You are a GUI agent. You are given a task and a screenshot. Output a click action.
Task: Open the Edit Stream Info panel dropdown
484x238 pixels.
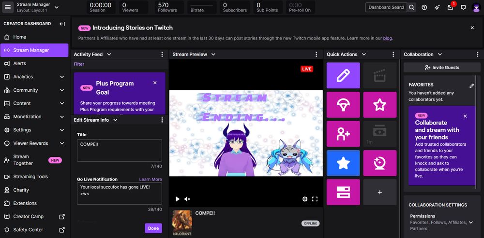pyautogui.click(x=115, y=120)
